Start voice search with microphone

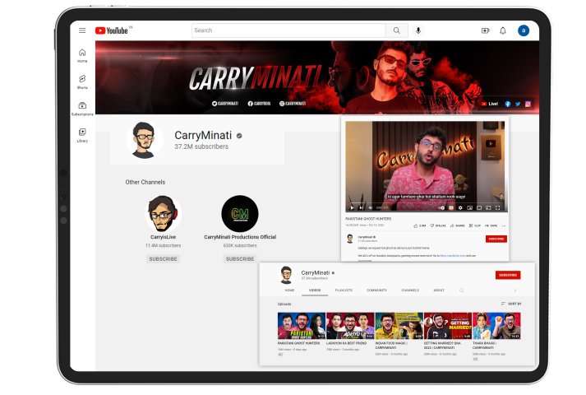(418, 30)
